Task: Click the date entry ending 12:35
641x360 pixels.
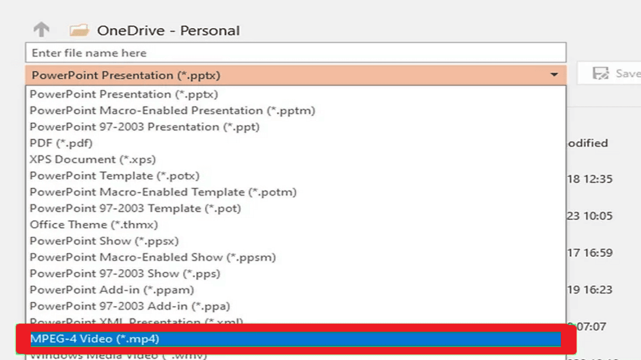Action: coord(590,179)
